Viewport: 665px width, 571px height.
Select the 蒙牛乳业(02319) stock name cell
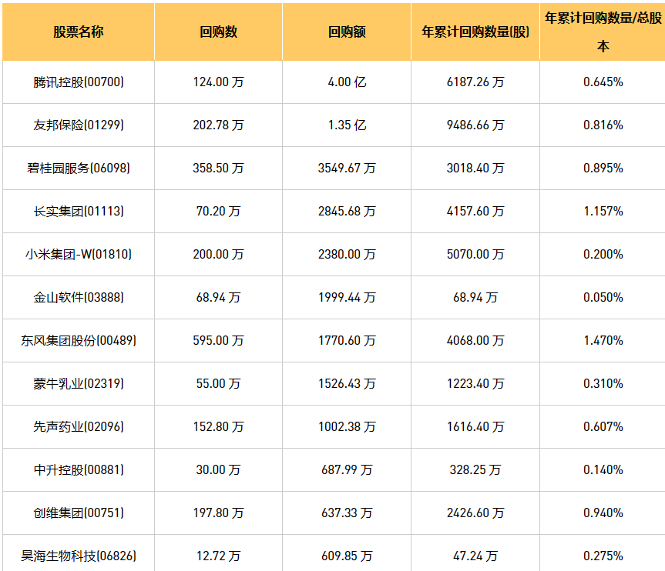79,384
